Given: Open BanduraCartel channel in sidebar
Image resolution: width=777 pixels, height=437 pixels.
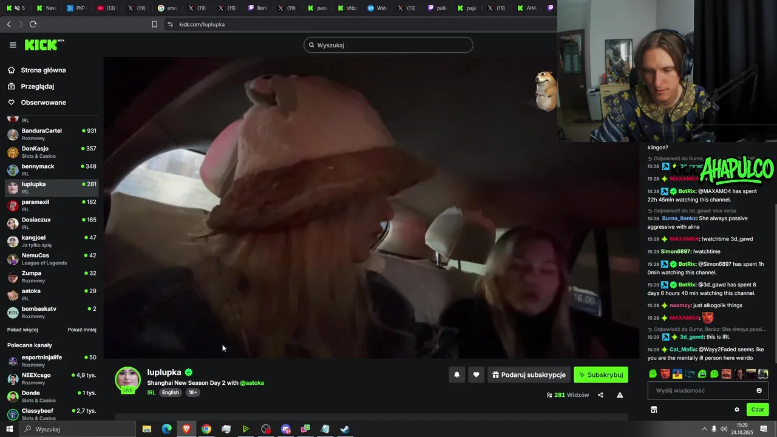Looking at the screenshot, I should pyautogui.click(x=52, y=134).
